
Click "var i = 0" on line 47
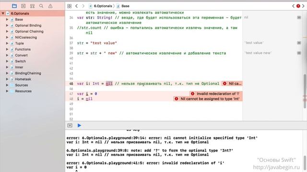(x=87, y=94)
